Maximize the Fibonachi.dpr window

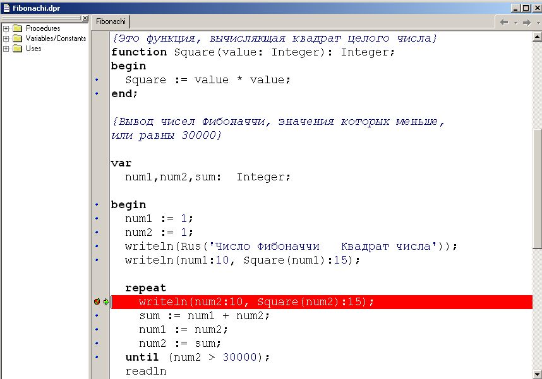click(x=526, y=8)
